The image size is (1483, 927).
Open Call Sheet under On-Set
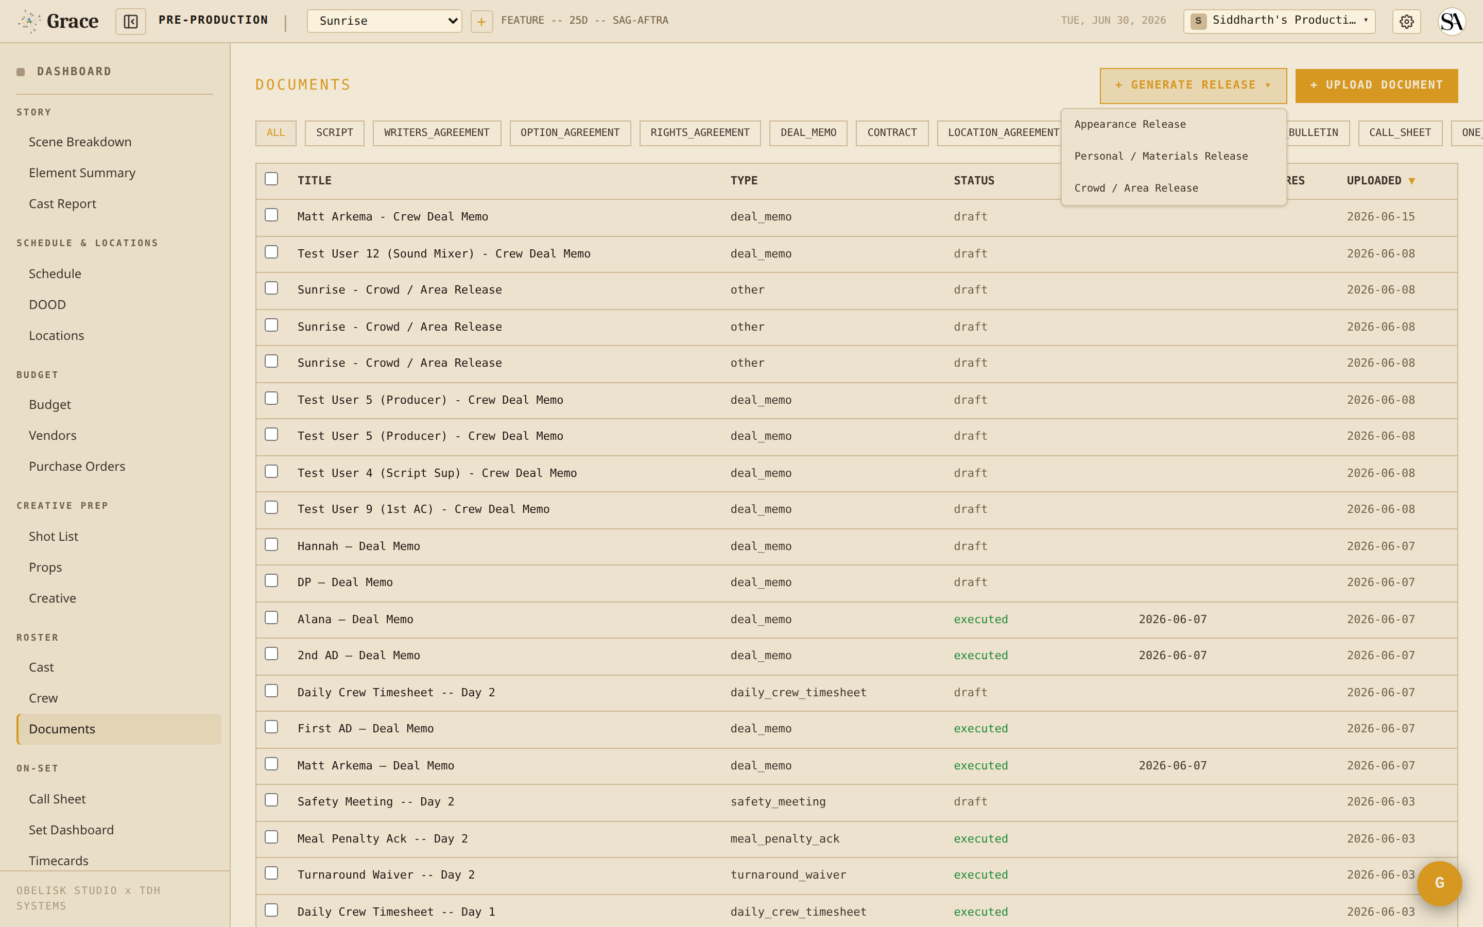point(57,799)
